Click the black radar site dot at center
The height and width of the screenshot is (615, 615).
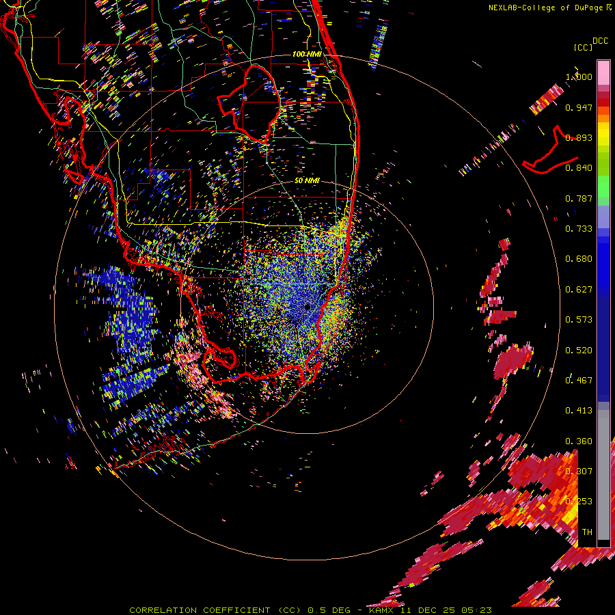tap(307, 307)
